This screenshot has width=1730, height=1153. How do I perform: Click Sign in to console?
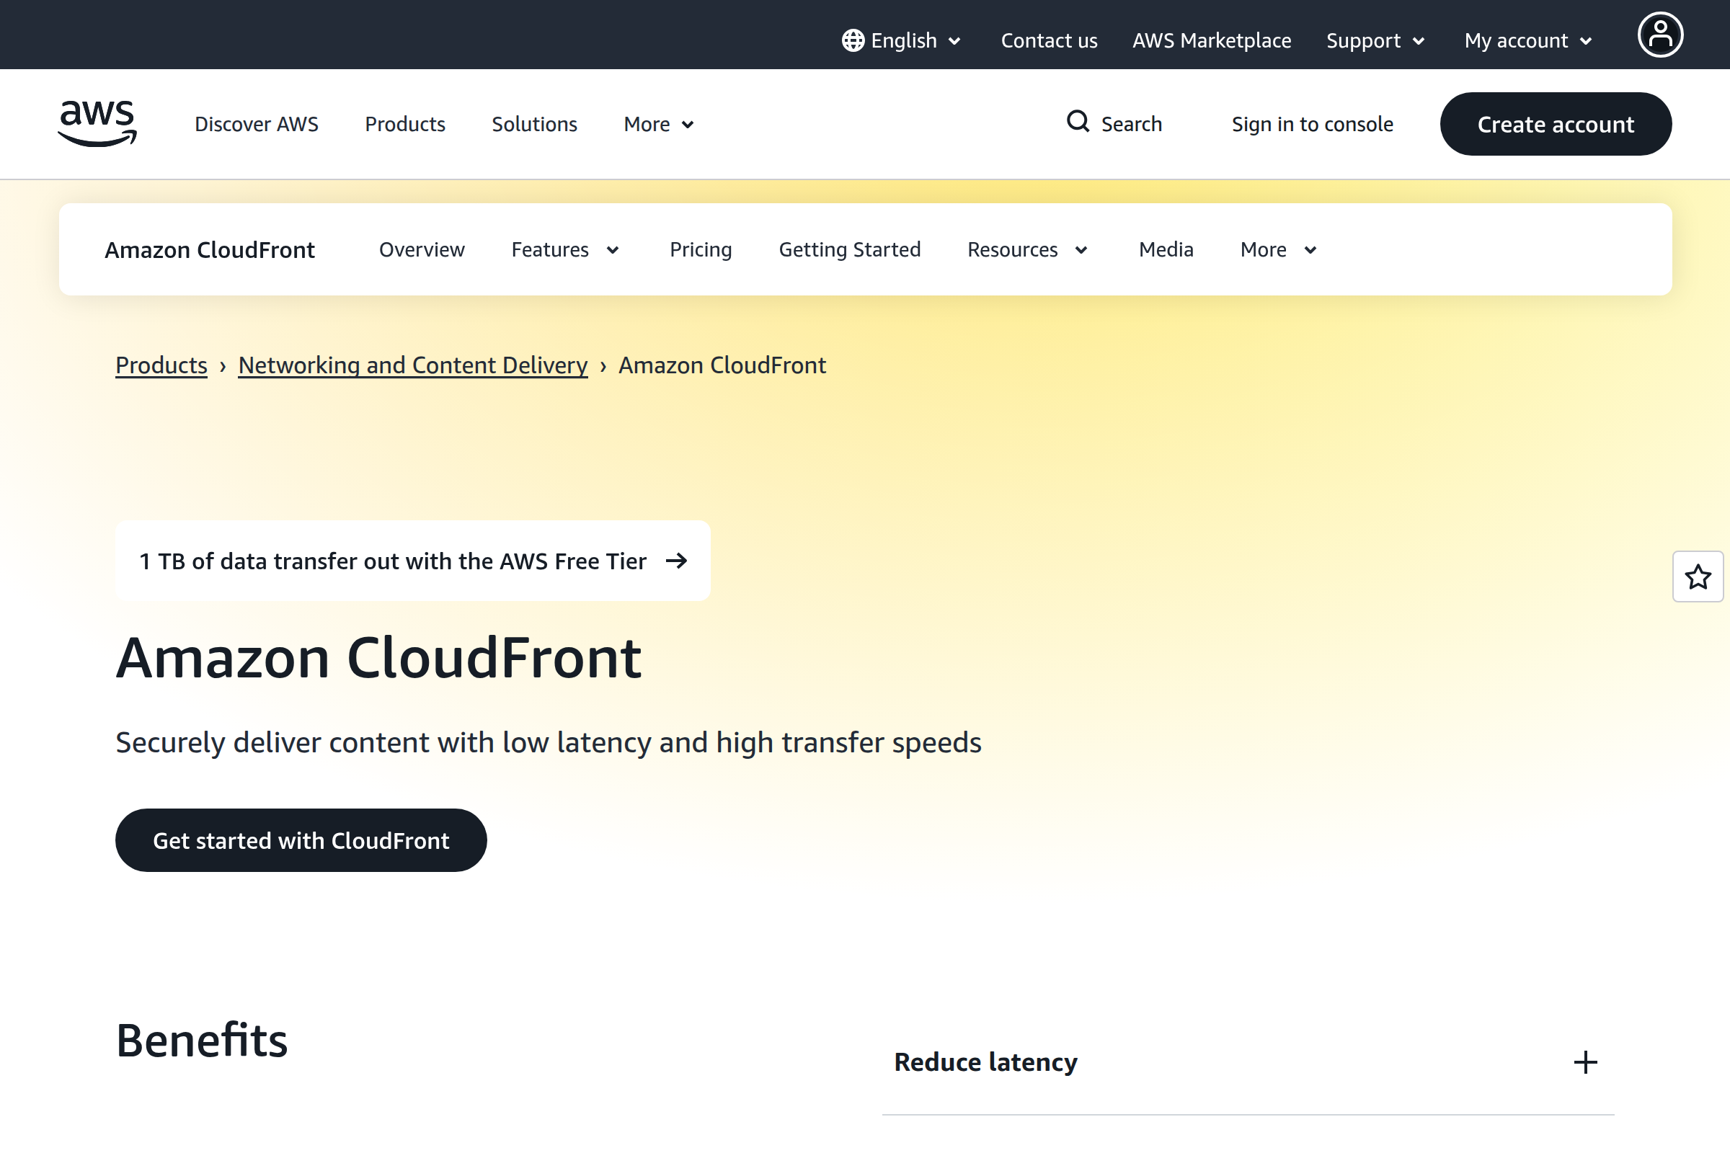(x=1312, y=123)
